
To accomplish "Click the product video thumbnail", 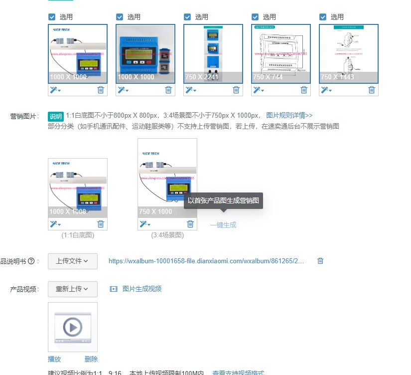I will tap(73, 327).
